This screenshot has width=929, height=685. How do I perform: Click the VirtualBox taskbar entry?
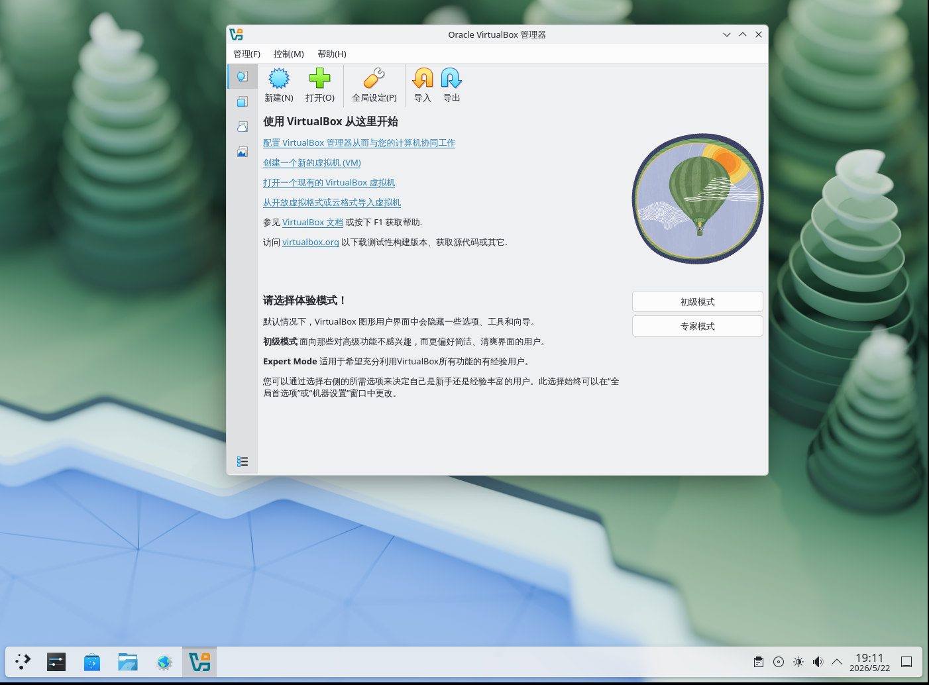199,661
